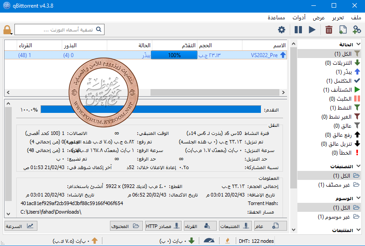Select the التنزيلات (0) downloading filter
365x246 pixels.
pos(329,63)
